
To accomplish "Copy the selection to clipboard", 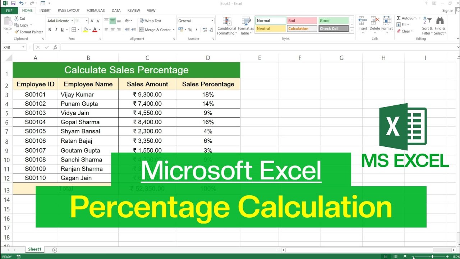I will click(x=22, y=25).
